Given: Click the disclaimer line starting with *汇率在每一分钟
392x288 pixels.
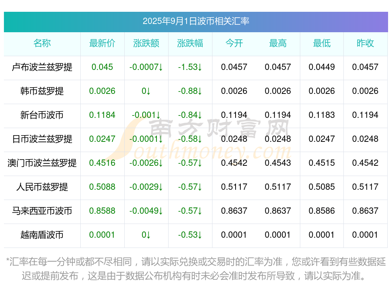Looking at the screenshot, I should (x=196, y=262).
